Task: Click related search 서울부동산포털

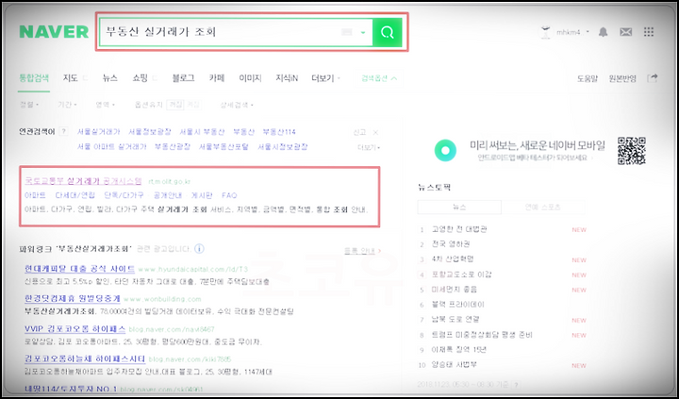Action: (224, 147)
